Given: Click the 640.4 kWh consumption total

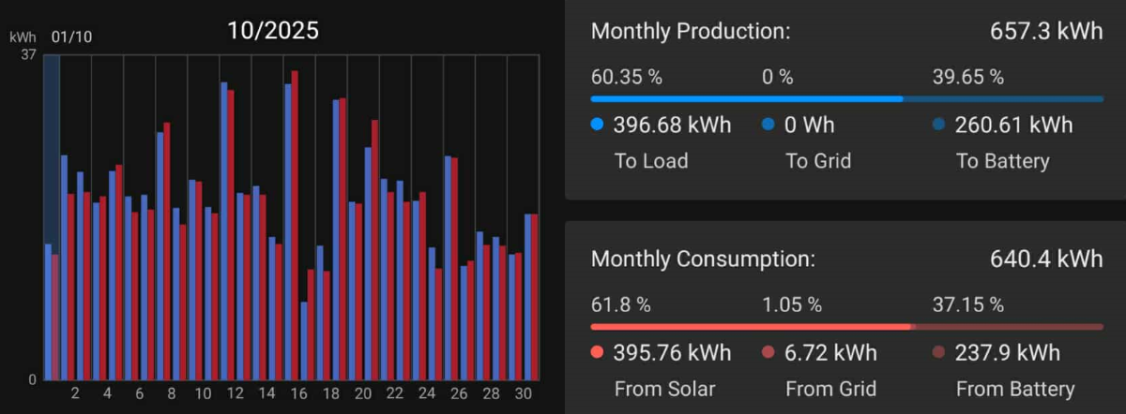Looking at the screenshot, I should click(x=1045, y=259).
